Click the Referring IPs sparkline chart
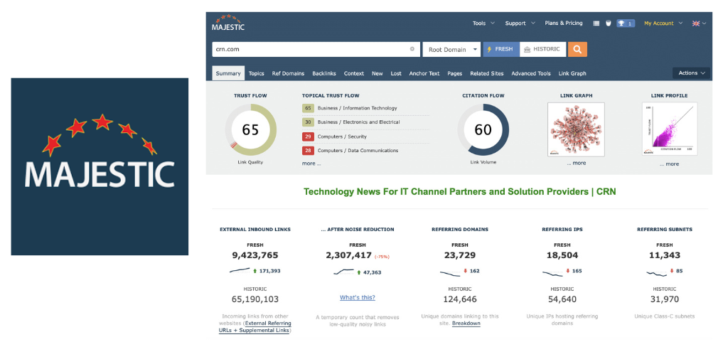 552,273
